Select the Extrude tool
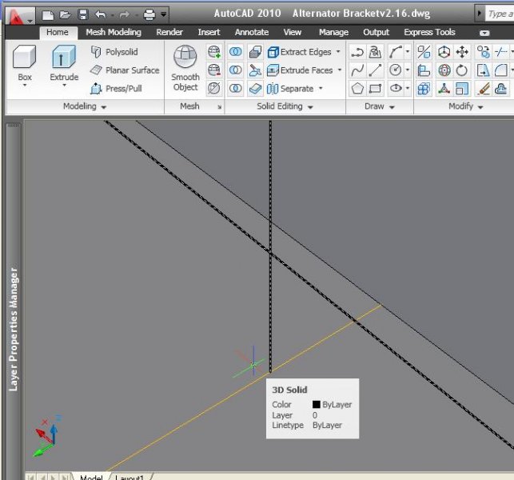Viewport: 514px width, 480px height. tap(64, 63)
